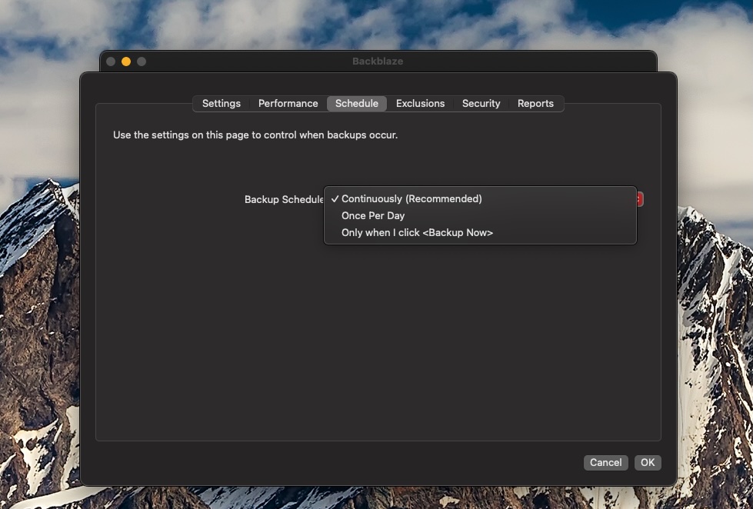Viewport: 753px width, 509px height.
Task: Open the Performance tab
Action: (288, 103)
